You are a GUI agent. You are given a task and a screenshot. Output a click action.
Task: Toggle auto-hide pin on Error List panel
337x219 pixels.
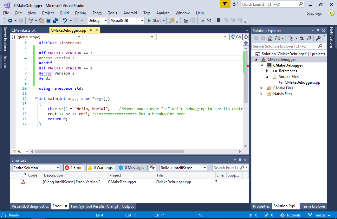240,160
